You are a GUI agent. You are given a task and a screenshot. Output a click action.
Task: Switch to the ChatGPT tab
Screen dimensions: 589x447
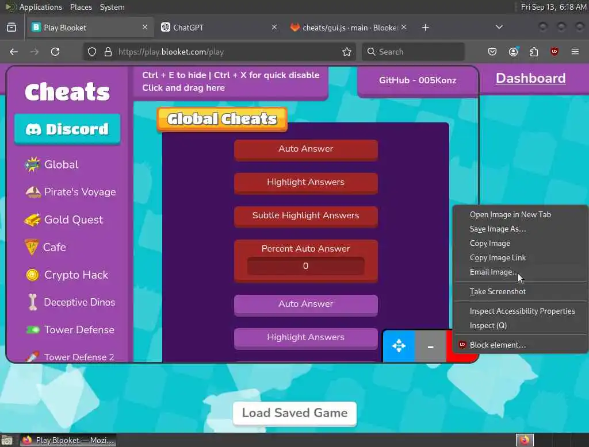[x=220, y=28]
